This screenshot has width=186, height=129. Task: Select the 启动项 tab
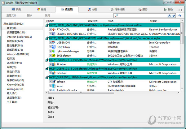67,9
